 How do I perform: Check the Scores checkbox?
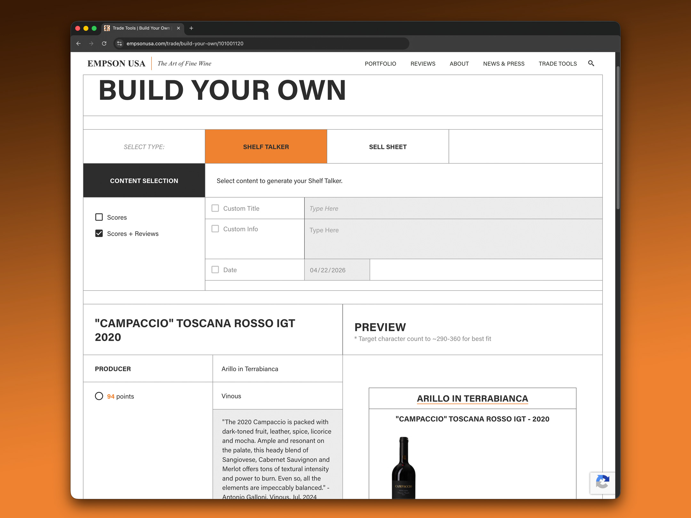coord(99,217)
